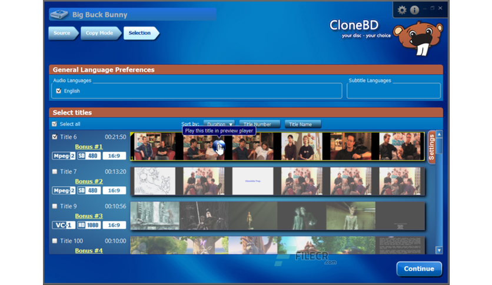The height and width of the screenshot is (285, 492).
Task: Click the Bonus #2 title name link
Action: click(x=89, y=181)
